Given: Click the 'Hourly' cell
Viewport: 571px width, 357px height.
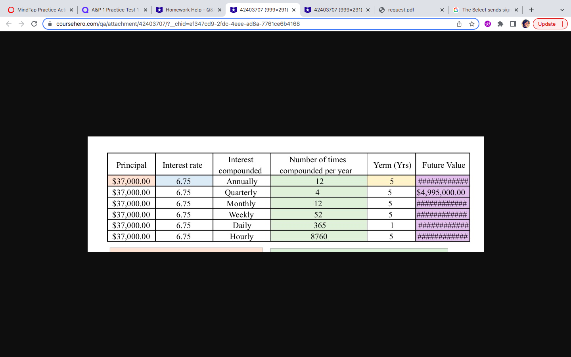Looking at the screenshot, I should [241, 236].
